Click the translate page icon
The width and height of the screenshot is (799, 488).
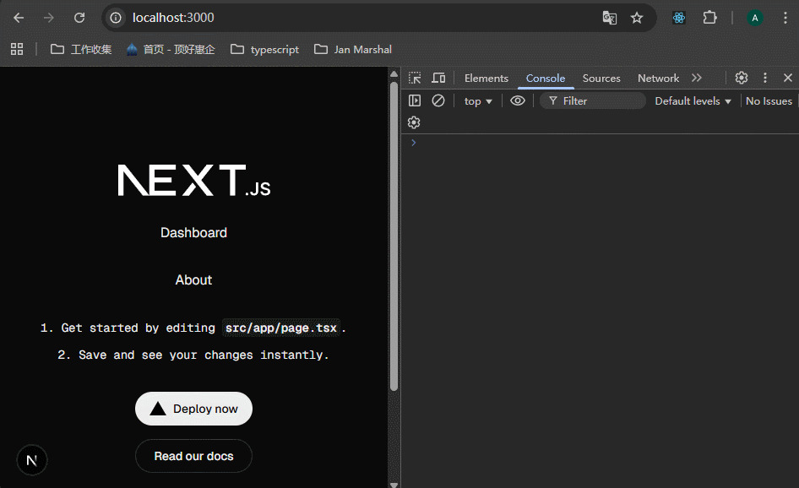click(609, 18)
